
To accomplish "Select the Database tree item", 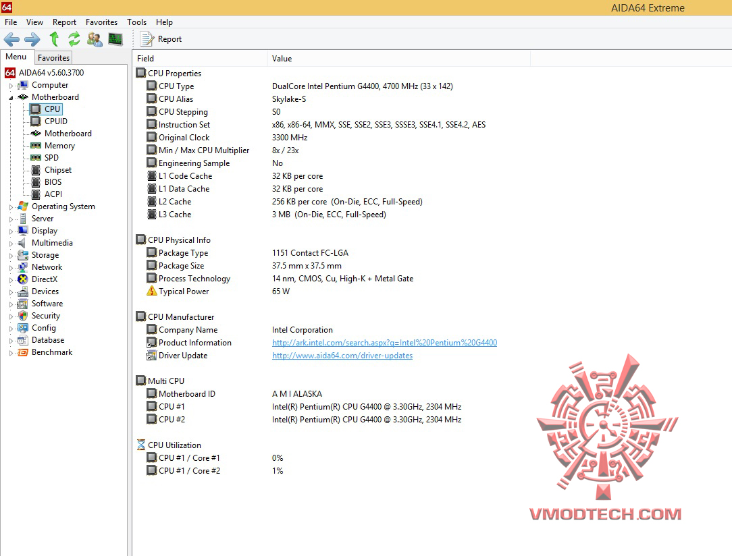I will click(48, 340).
